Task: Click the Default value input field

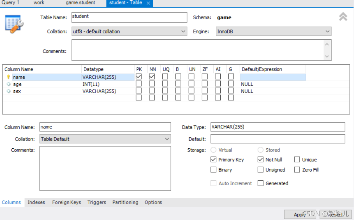Action: click(x=278, y=139)
